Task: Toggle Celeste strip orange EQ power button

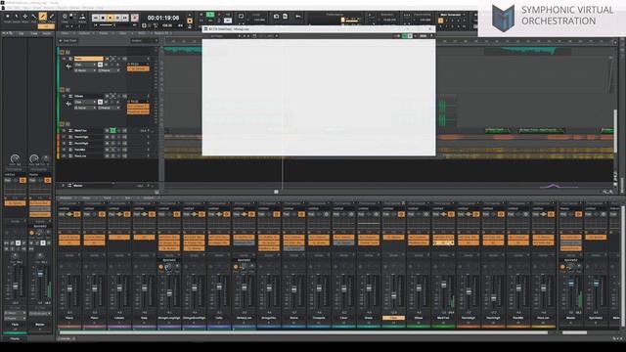Action: pyautogui.click(x=126, y=215)
